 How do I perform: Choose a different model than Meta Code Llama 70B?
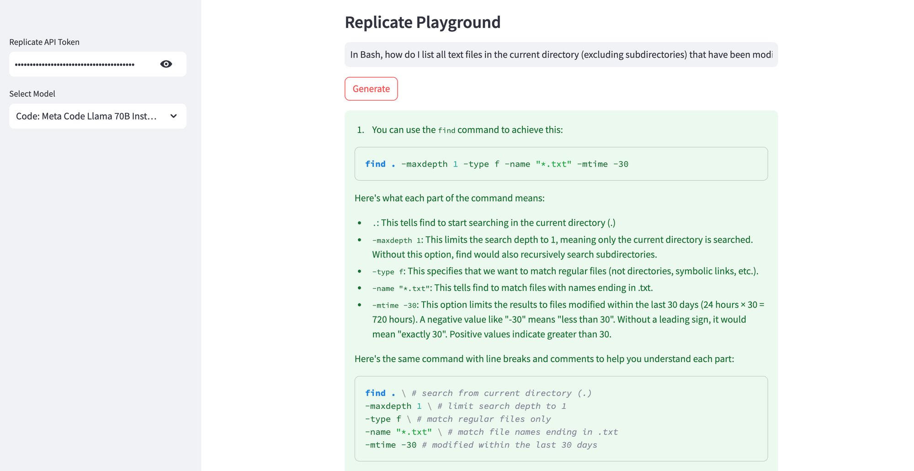click(97, 116)
